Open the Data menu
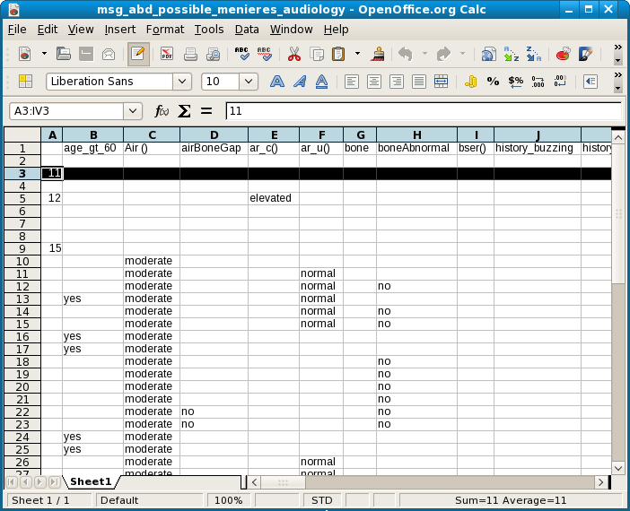 (x=247, y=30)
